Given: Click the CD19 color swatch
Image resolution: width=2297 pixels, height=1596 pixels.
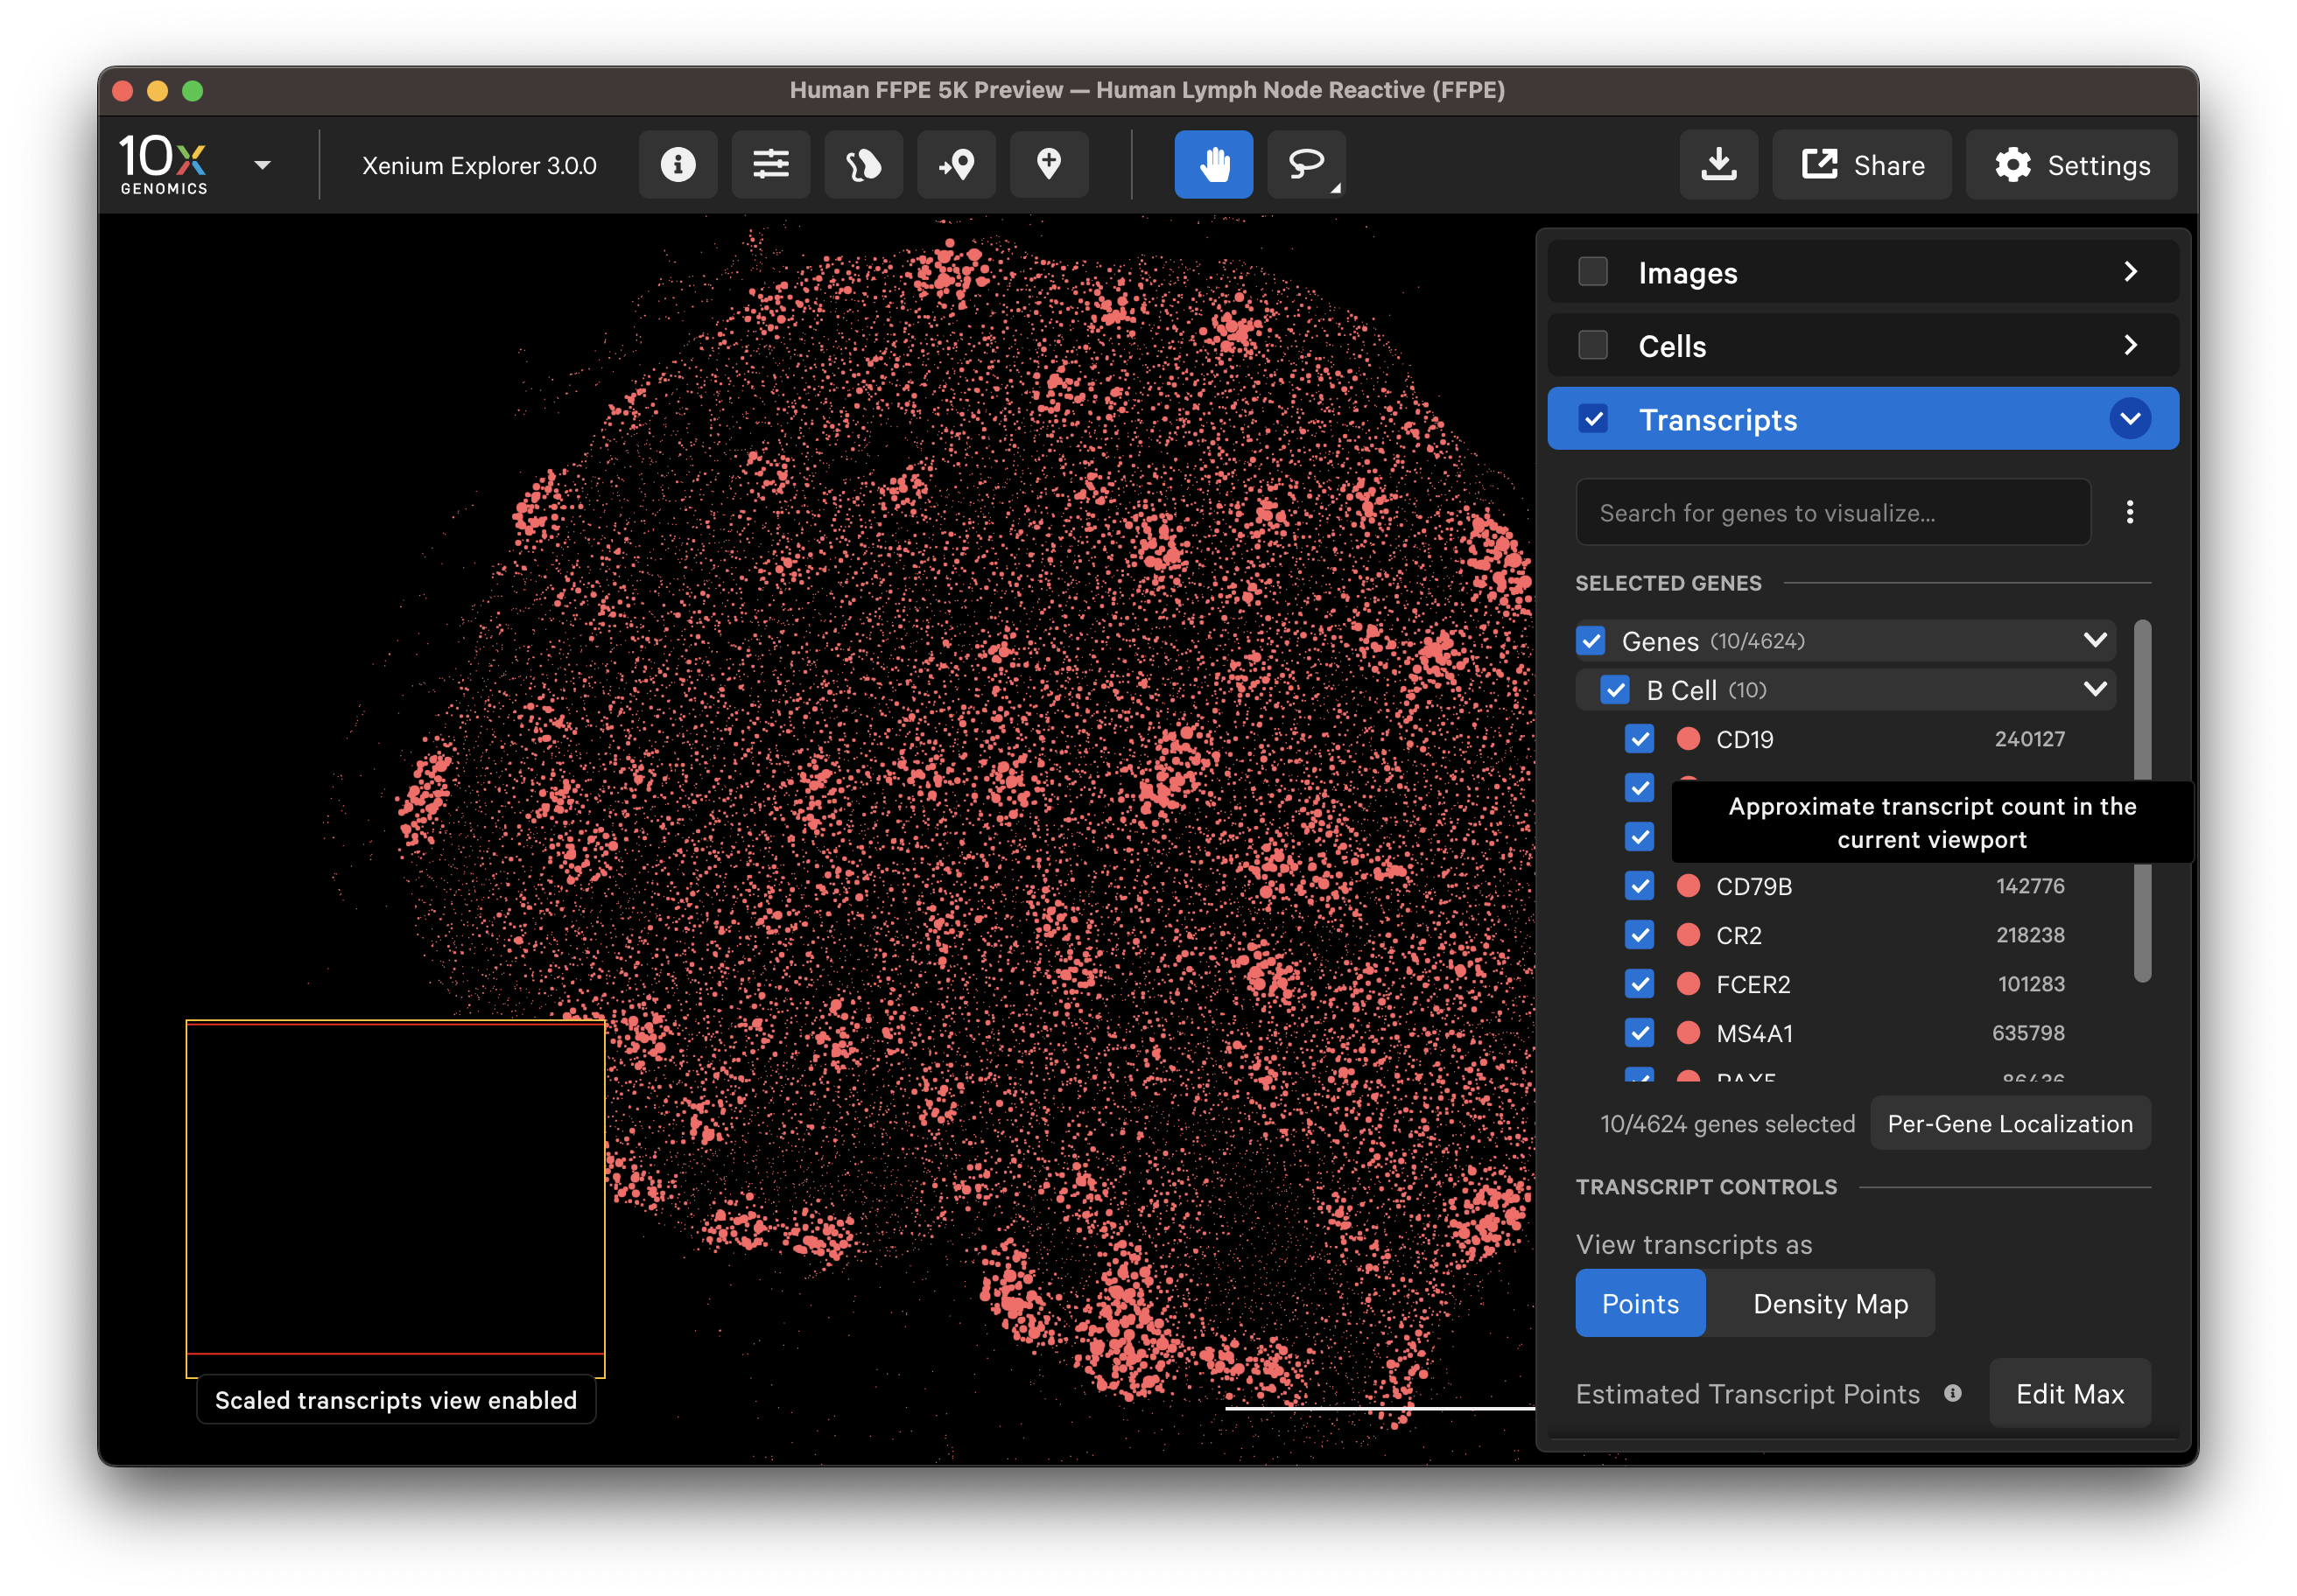Looking at the screenshot, I should (1688, 739).
